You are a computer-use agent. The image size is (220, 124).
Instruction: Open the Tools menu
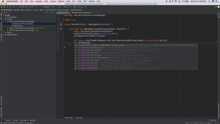[x=79, y=1]
